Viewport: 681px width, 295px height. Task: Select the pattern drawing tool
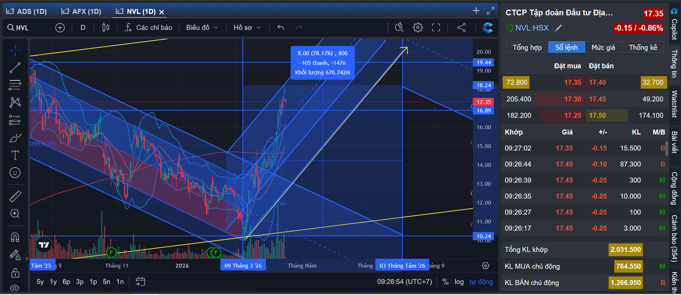click(15, 102)
